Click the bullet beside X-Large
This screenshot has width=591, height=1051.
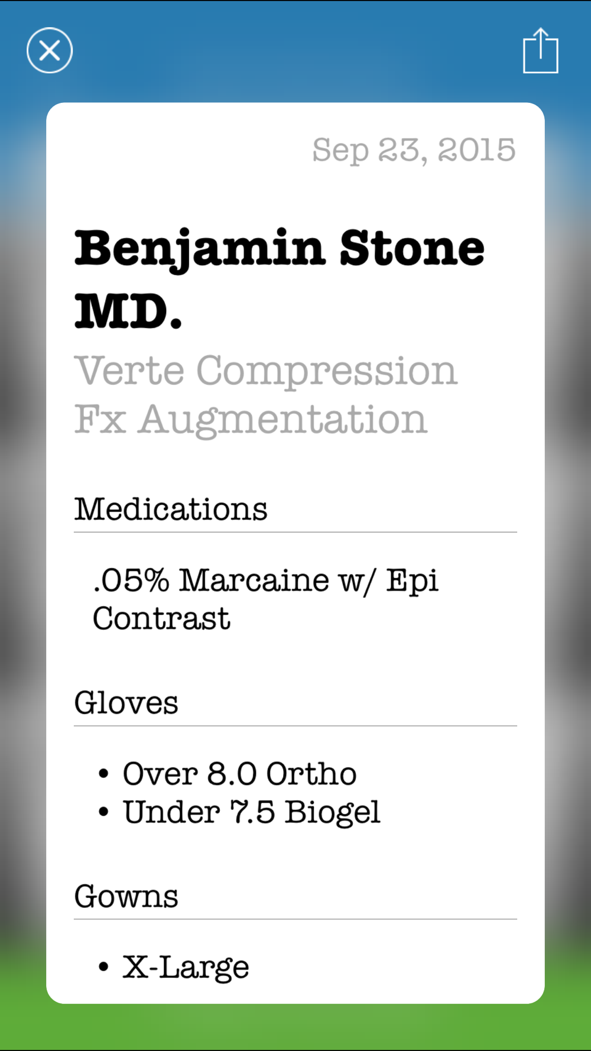click(103, 967)
